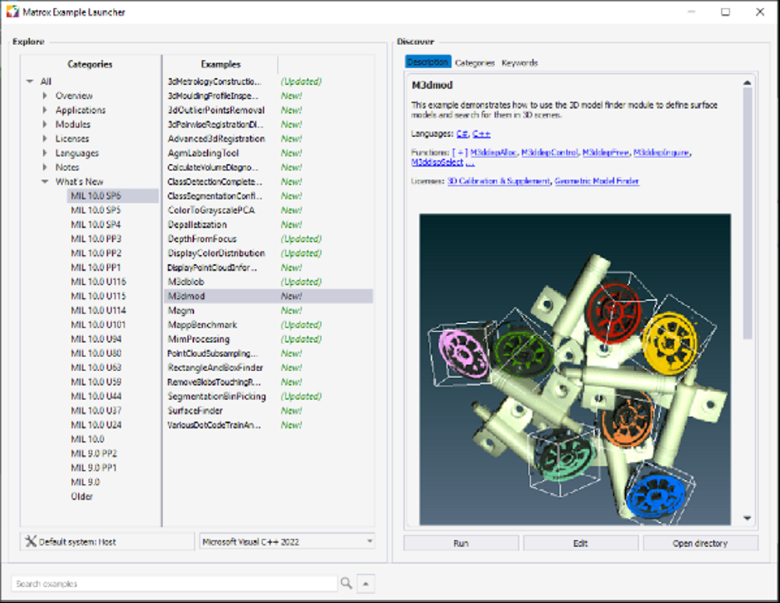The height and width of the screenshot is (603, 780).
Task: Select the Magm example
Action: point(181,310)
